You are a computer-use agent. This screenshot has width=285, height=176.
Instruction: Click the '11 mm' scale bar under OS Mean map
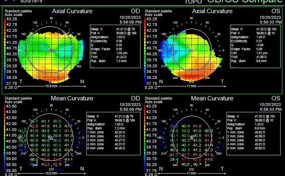tap(191, 174)
